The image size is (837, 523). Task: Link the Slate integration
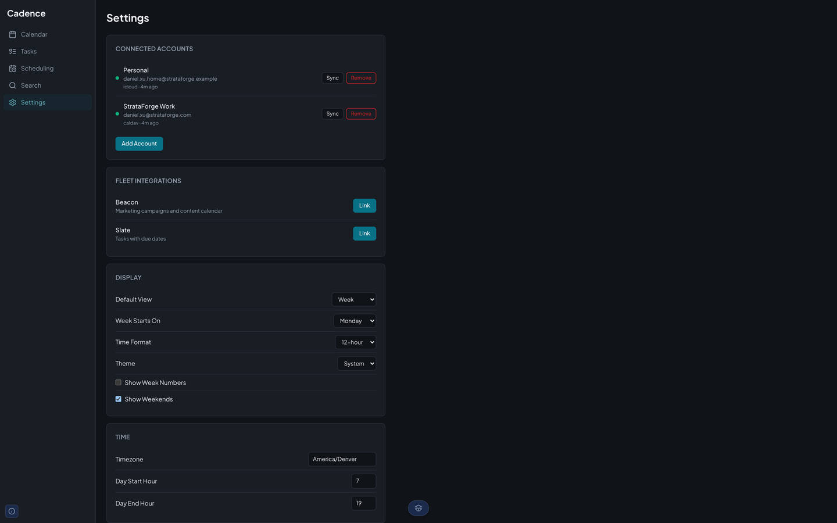(364, 234)
